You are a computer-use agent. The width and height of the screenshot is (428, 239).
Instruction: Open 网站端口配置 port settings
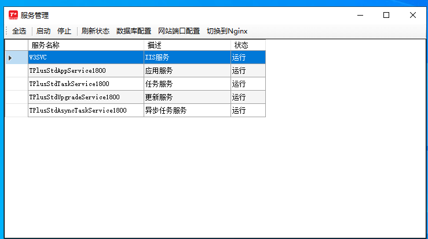[179, 31]
